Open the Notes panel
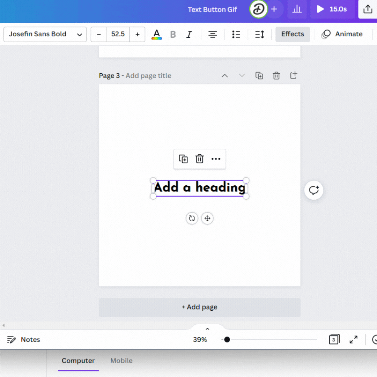This screenshot has width=377, height=377. pos(24,340)
